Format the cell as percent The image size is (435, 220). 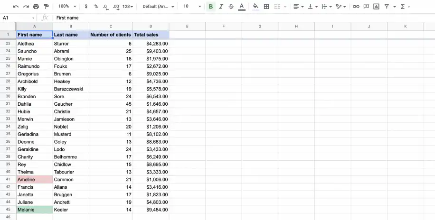click(x=96, y=6)
